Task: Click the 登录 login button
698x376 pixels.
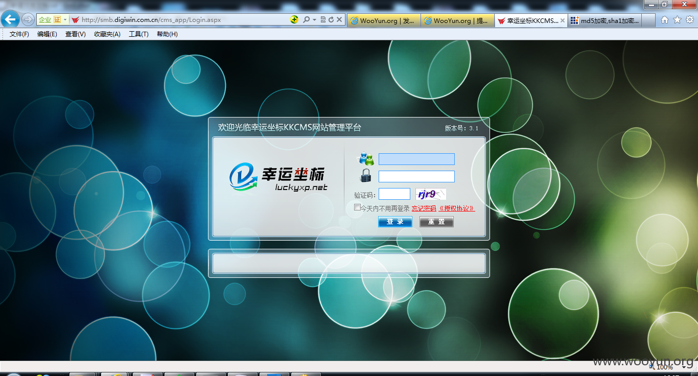Action: 395,222
